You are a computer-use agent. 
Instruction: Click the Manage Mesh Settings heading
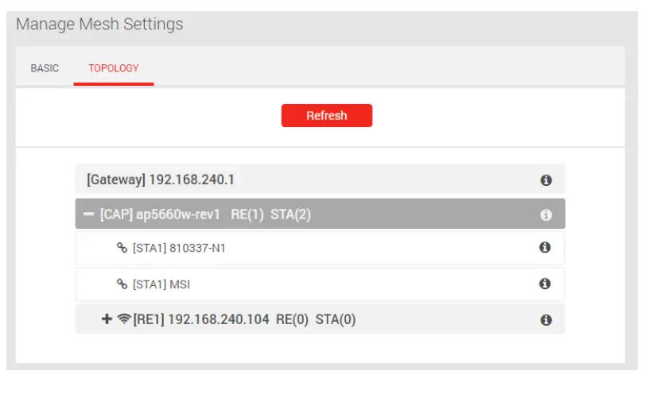tap(99, 24)
